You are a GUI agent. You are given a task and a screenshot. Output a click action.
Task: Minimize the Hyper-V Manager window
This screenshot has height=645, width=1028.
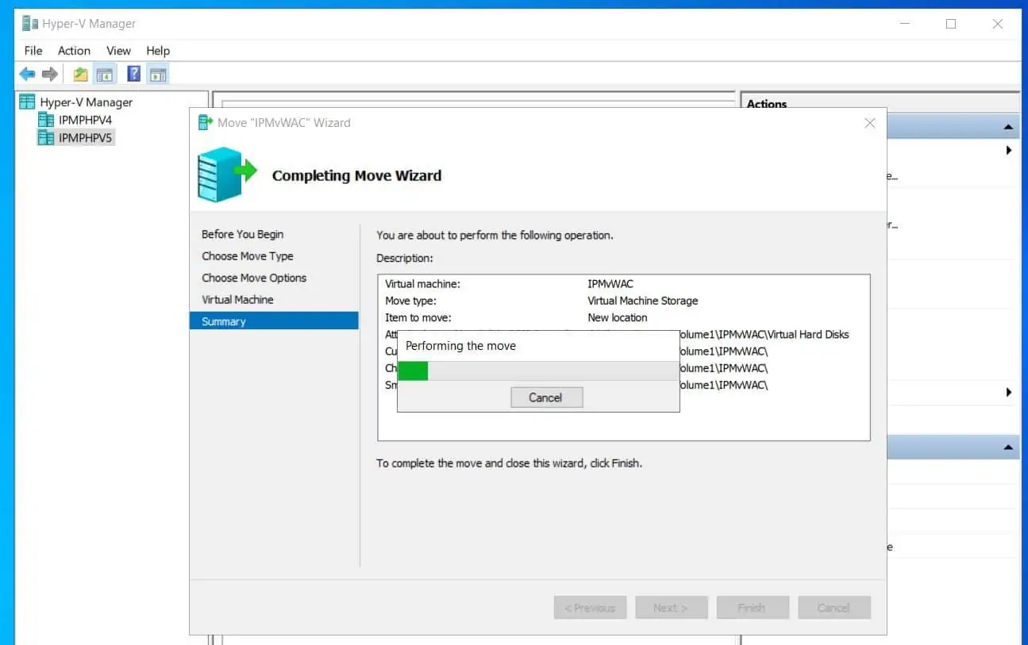tap(904, 24)
